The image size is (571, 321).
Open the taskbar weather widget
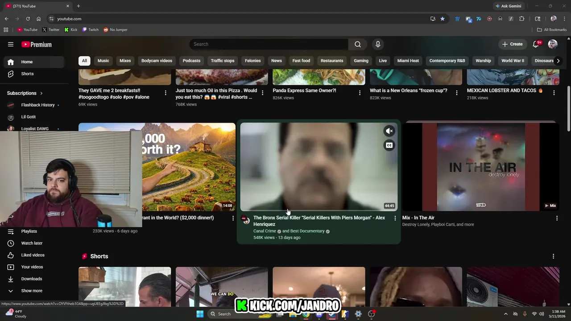coord(16,314)
